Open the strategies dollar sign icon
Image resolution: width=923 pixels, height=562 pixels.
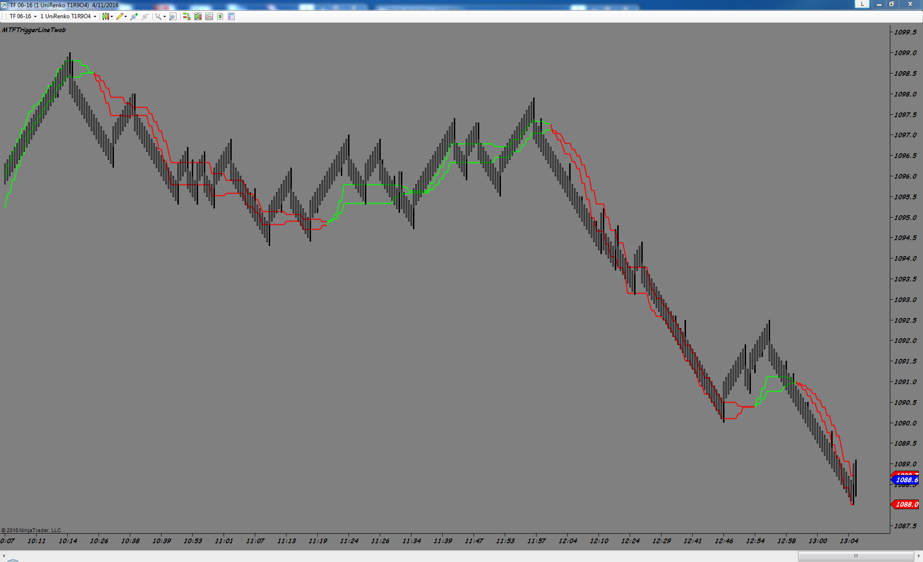pyautogui.click(x=220, y=16)
